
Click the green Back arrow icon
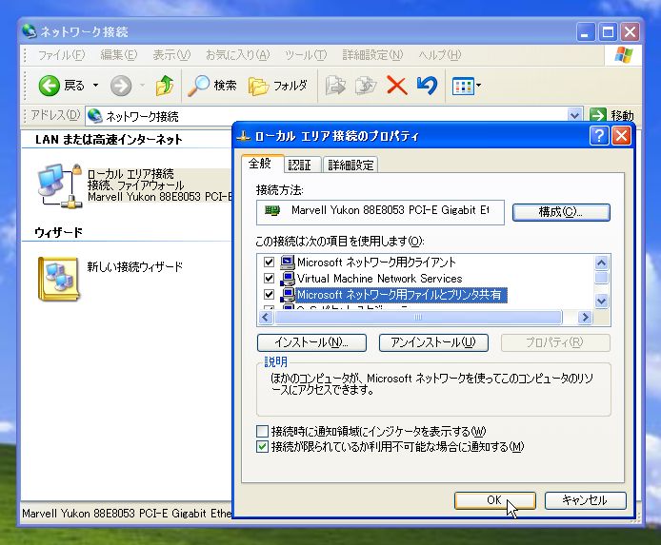point(49,86)
